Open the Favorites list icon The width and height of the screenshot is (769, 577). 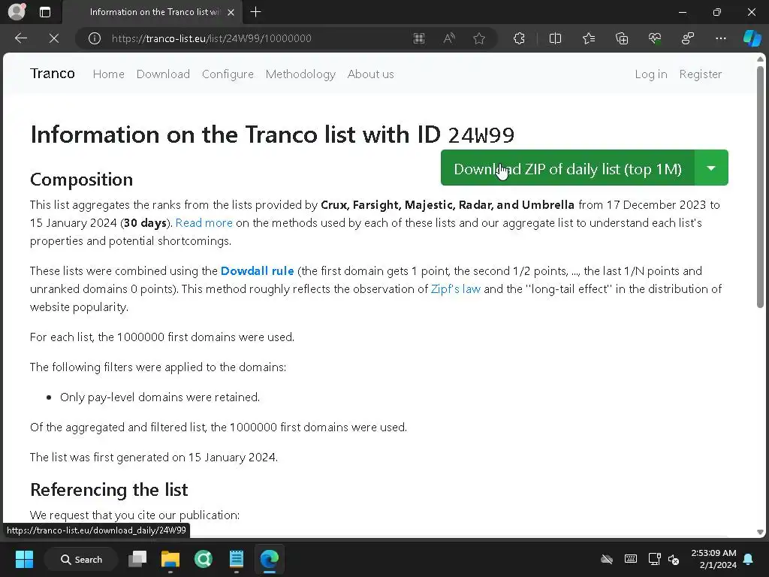pos(589,38)
